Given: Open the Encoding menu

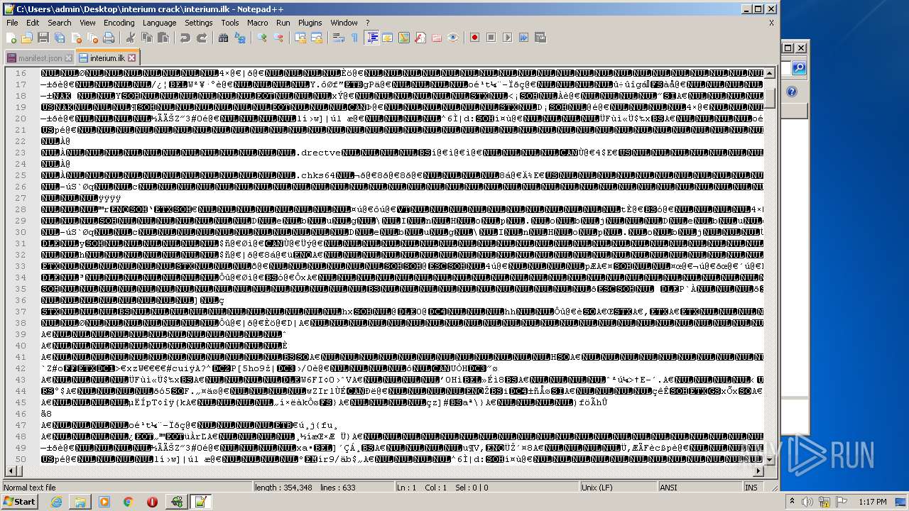Looking at the screenshot, I should point(119,23).
